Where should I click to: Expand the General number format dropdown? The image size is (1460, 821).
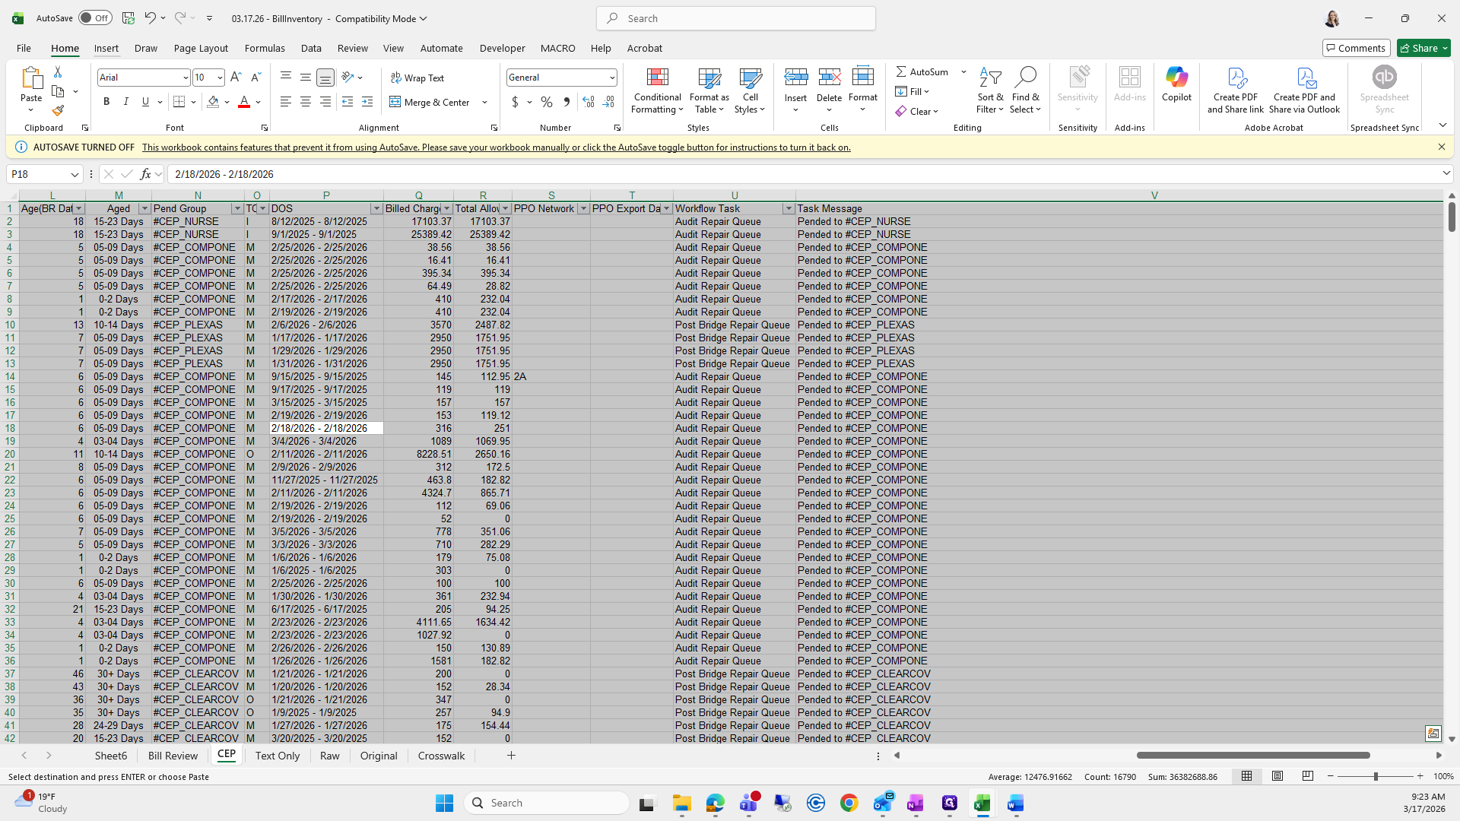[x=611, y=78]
